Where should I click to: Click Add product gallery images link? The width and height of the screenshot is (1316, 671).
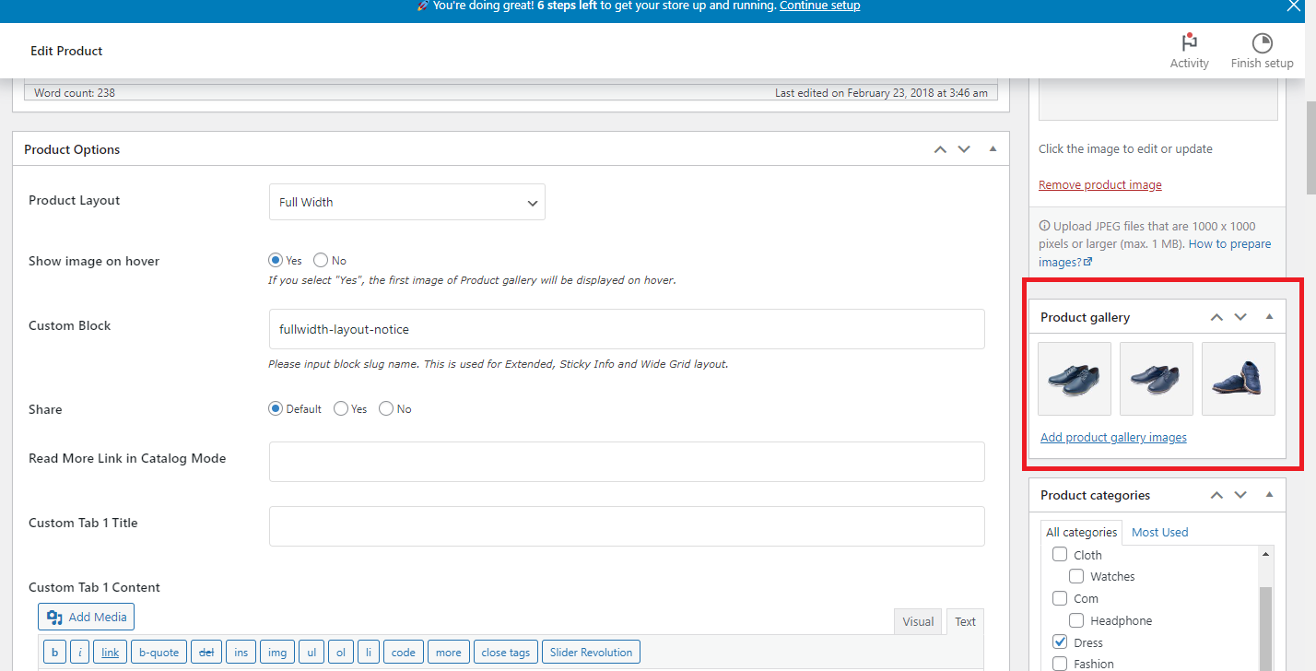(1113, 438)
